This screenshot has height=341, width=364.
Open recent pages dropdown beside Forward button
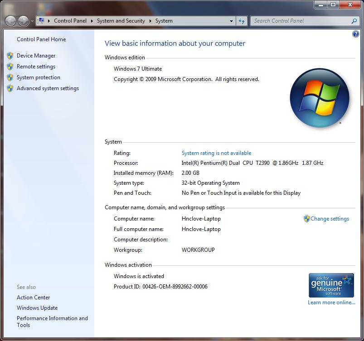click(x=32, y=21)
